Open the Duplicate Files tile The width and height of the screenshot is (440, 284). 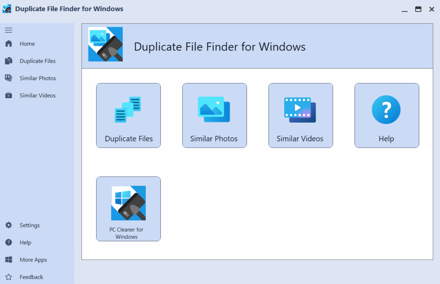pos(128,115)
